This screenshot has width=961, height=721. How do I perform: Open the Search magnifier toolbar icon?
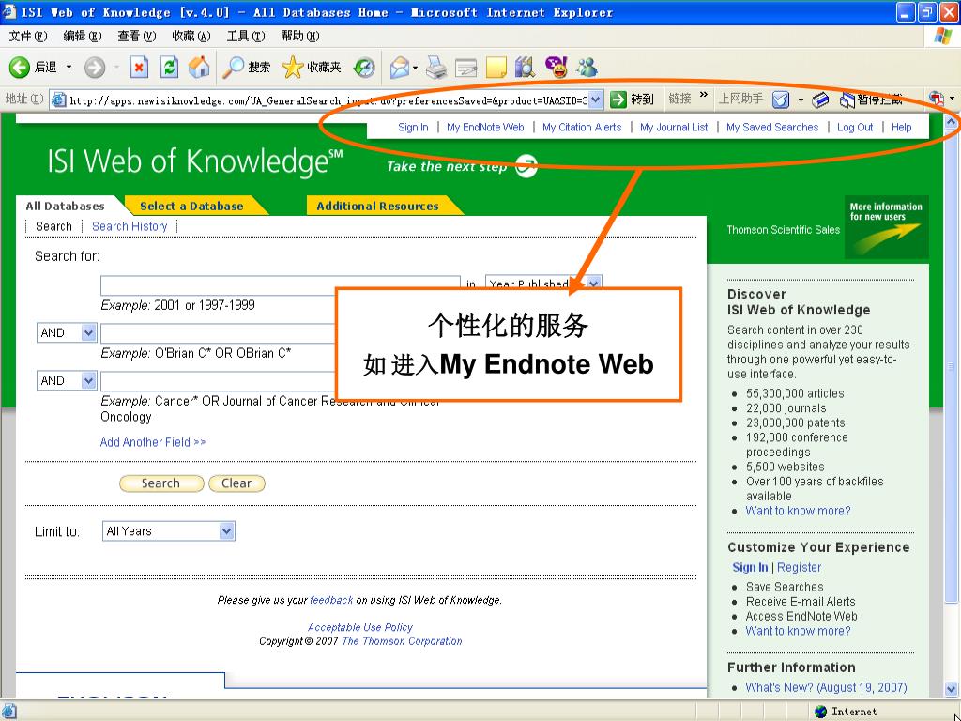(233, 68)
